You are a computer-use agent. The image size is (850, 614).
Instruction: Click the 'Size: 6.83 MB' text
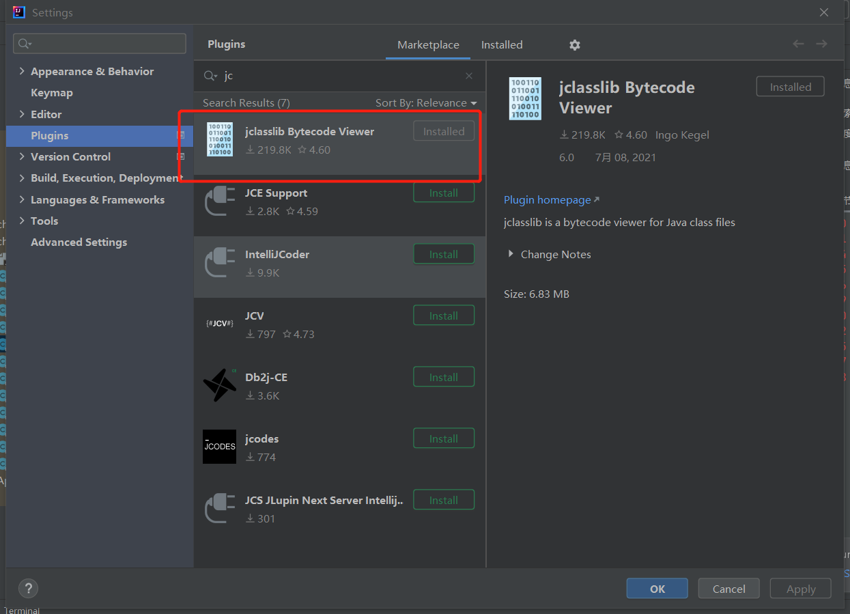tap(537, 294)
